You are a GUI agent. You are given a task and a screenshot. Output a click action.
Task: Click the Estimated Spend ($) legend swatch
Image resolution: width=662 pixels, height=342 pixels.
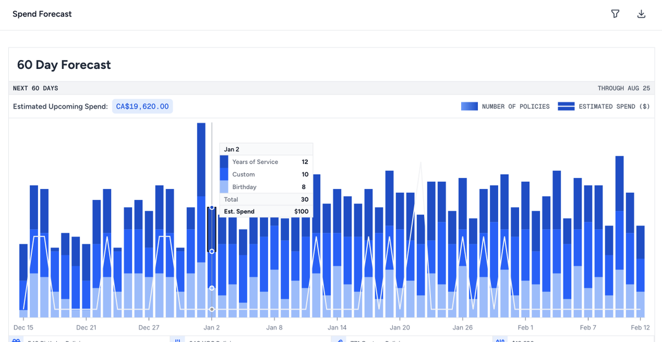click(566, 106)
